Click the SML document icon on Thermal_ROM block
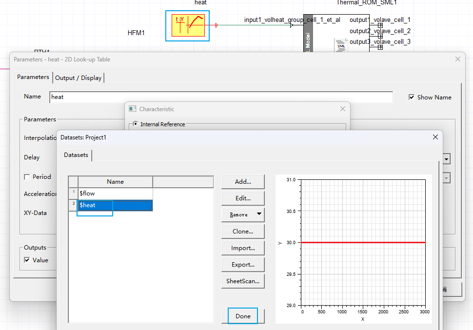Screen dimensions: 473x330 (x=340, y=46)
